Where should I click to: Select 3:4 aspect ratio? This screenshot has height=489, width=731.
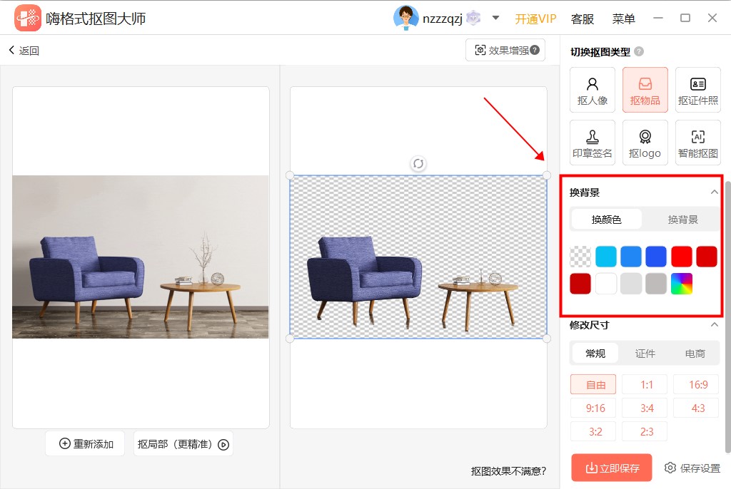point(645,408)
